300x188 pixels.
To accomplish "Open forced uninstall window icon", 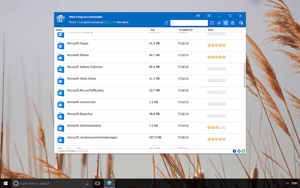I will pos(241,23).
